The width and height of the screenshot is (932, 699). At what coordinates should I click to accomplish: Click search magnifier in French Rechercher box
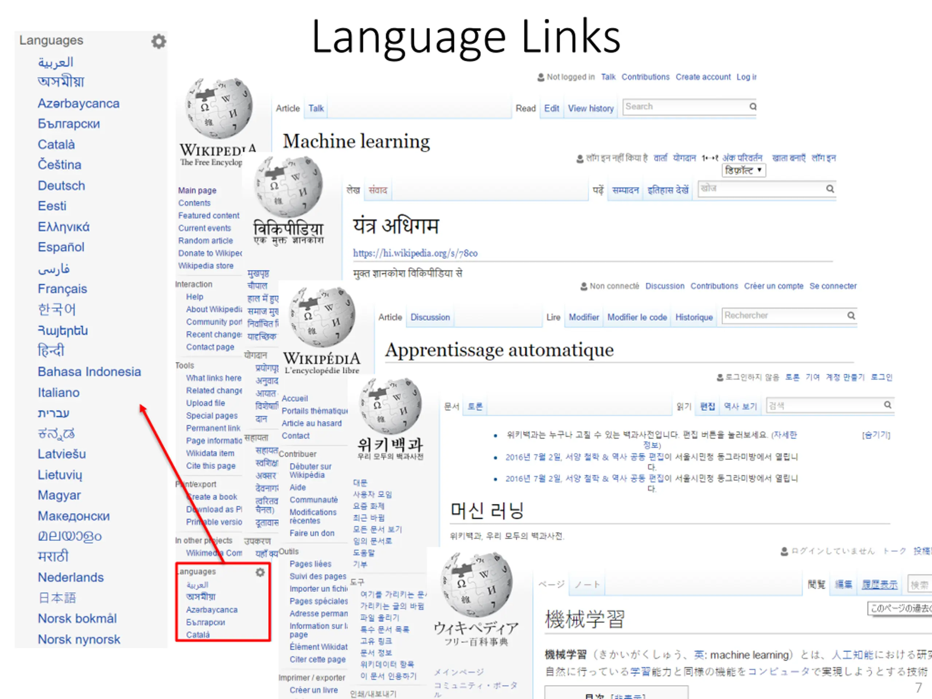(x=851, y=316)
